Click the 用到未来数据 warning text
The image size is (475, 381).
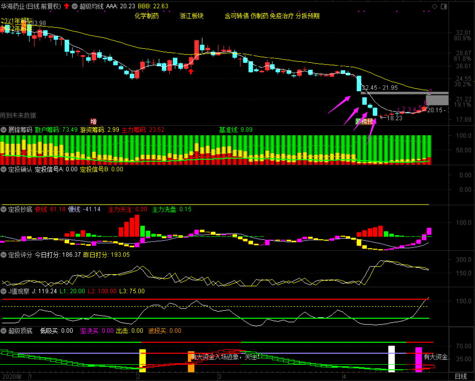click(18, 115)
